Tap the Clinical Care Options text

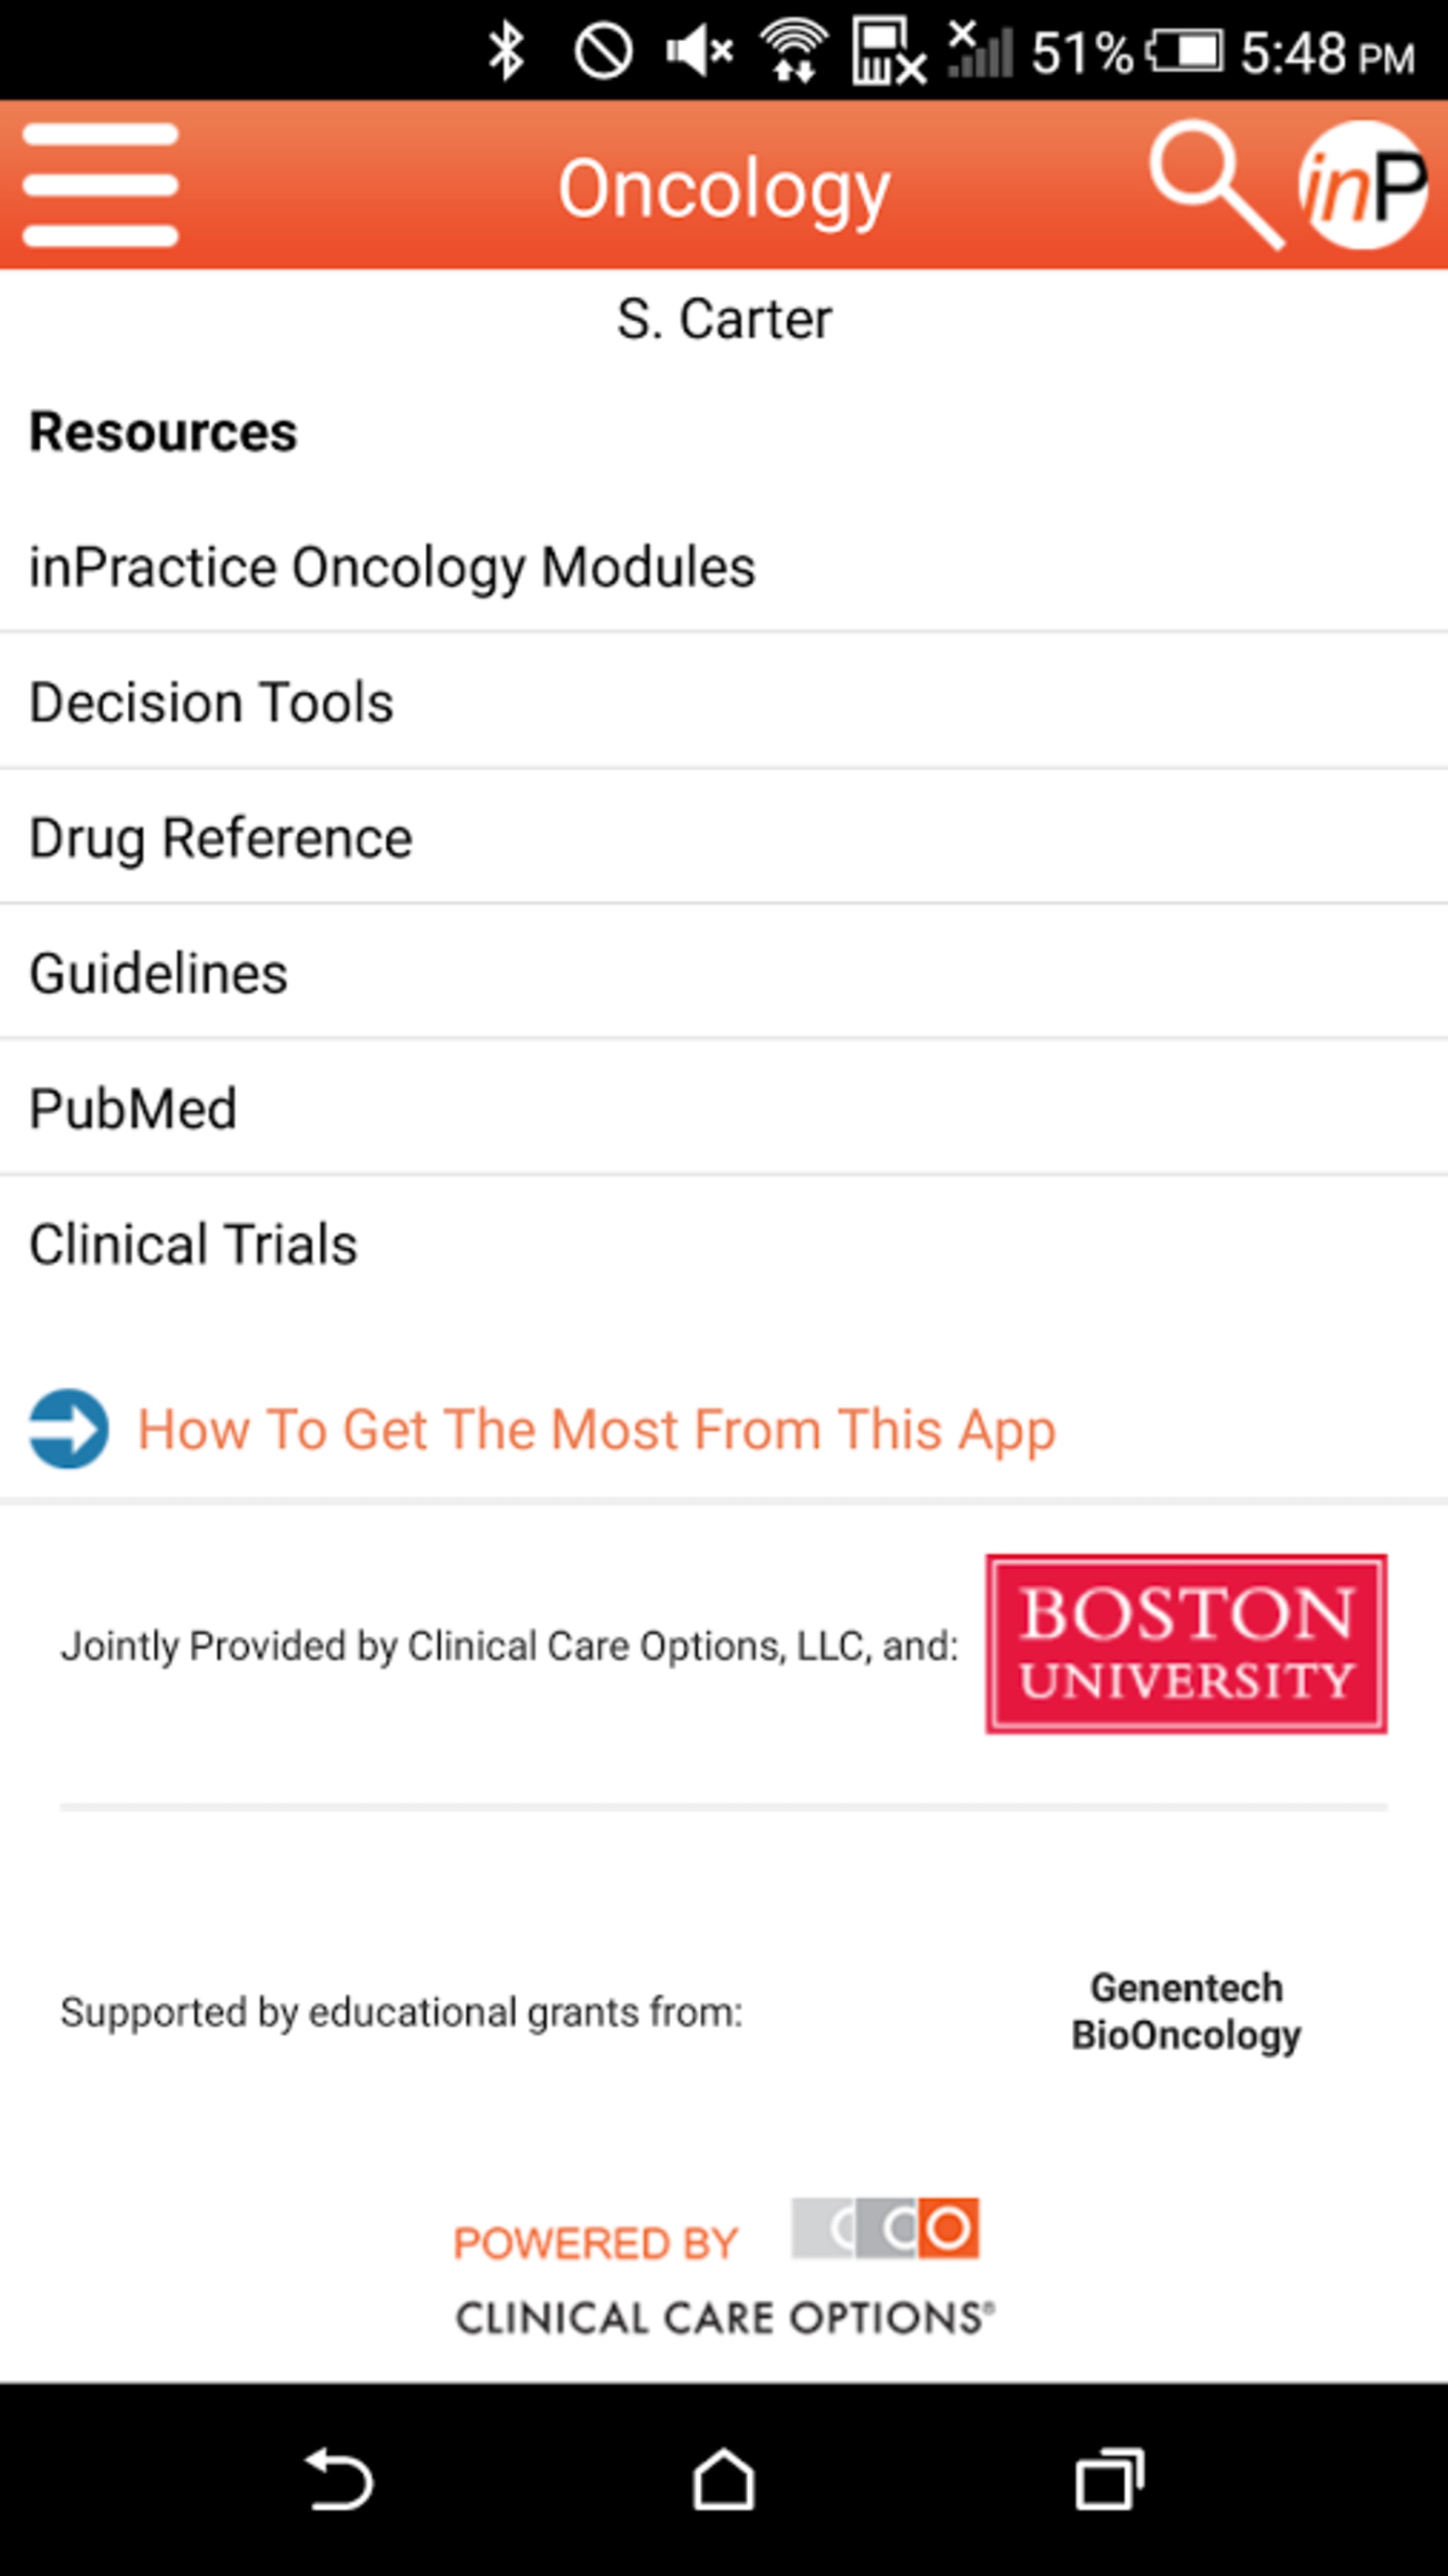724,2318
